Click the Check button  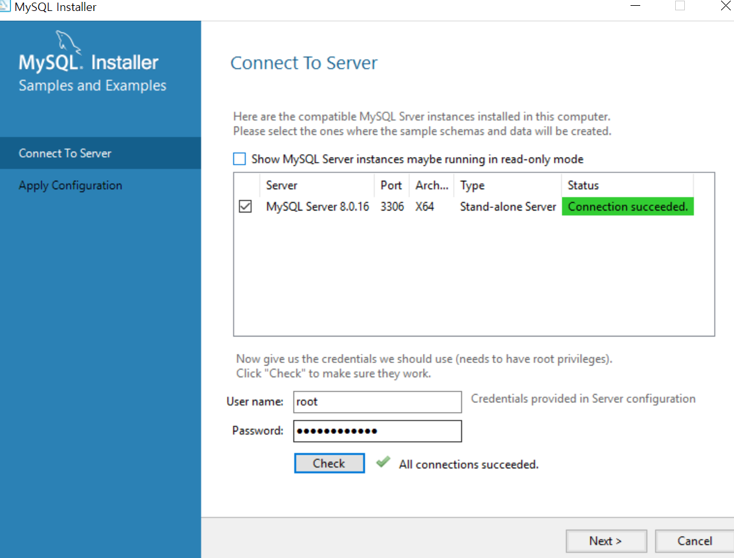[x=329, y=463]
